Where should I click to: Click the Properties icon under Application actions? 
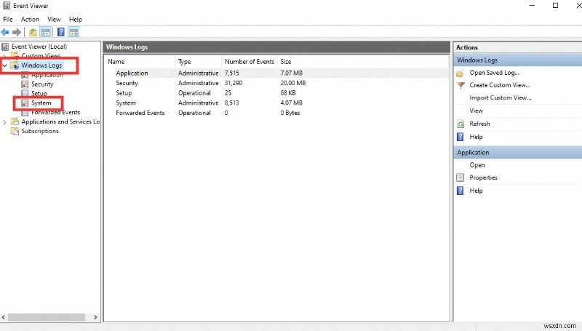pos(461,178)
